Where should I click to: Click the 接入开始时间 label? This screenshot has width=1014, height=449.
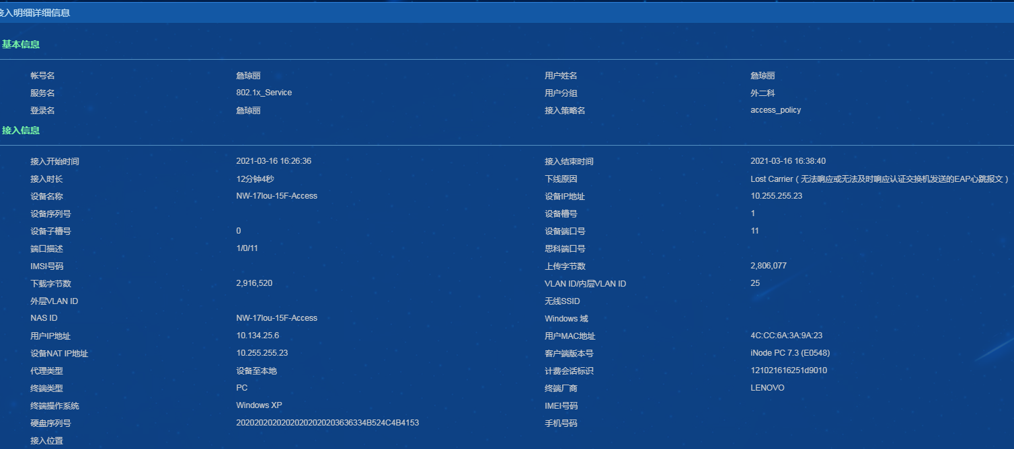pyautogui.click(x=54, y=162)
